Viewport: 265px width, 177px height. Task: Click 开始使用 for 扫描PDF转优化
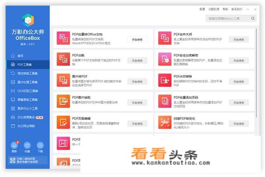(238, 124)
